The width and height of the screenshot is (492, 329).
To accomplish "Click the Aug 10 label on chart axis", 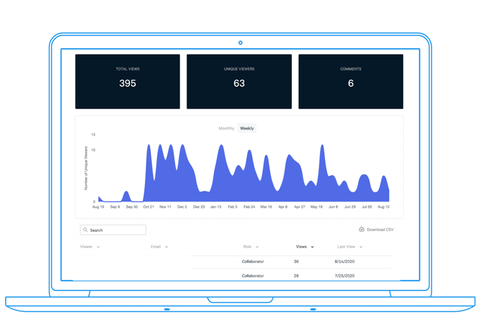I will coord(383,207).
